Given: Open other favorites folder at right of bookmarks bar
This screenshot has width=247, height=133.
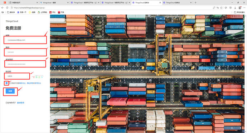Looking at the screenshot, I should (x=239, y=12).
